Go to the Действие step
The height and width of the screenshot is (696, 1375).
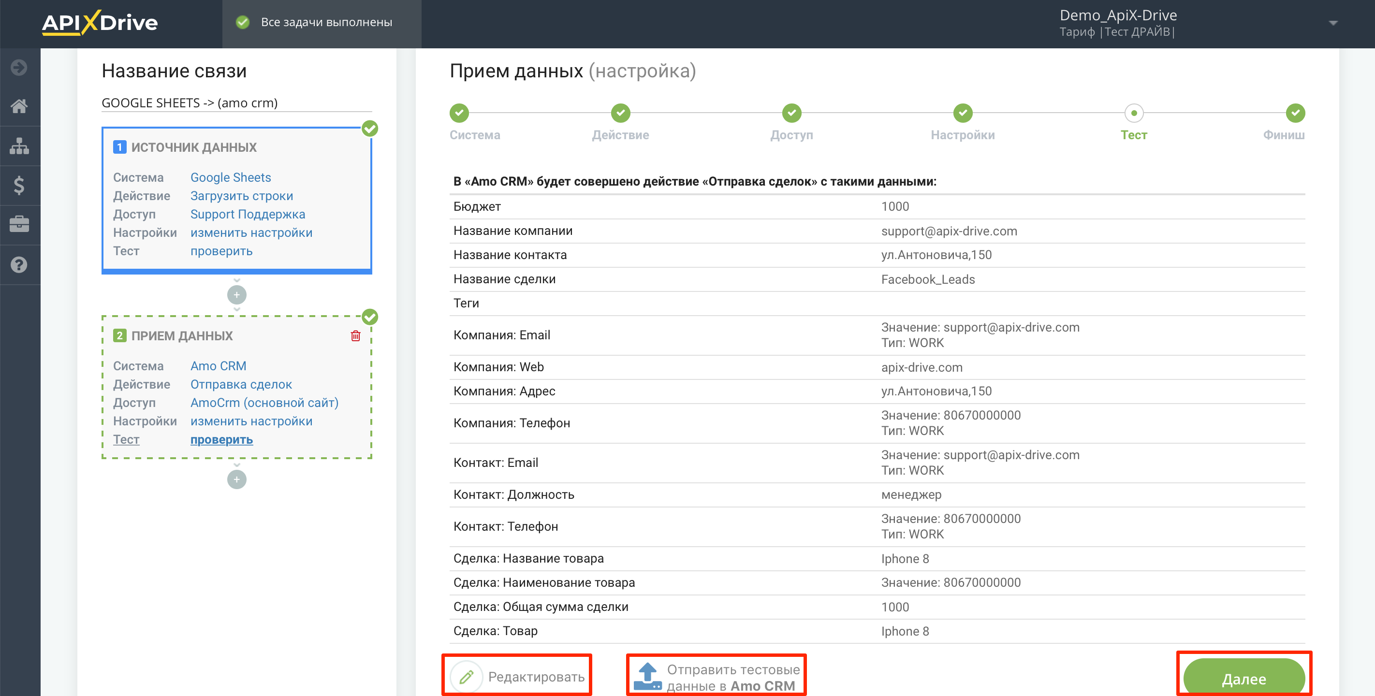pos(621,113)
